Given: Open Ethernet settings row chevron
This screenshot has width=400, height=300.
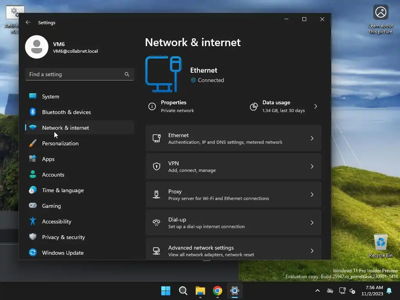Looking at the screenshot, I should pos(312,138).
